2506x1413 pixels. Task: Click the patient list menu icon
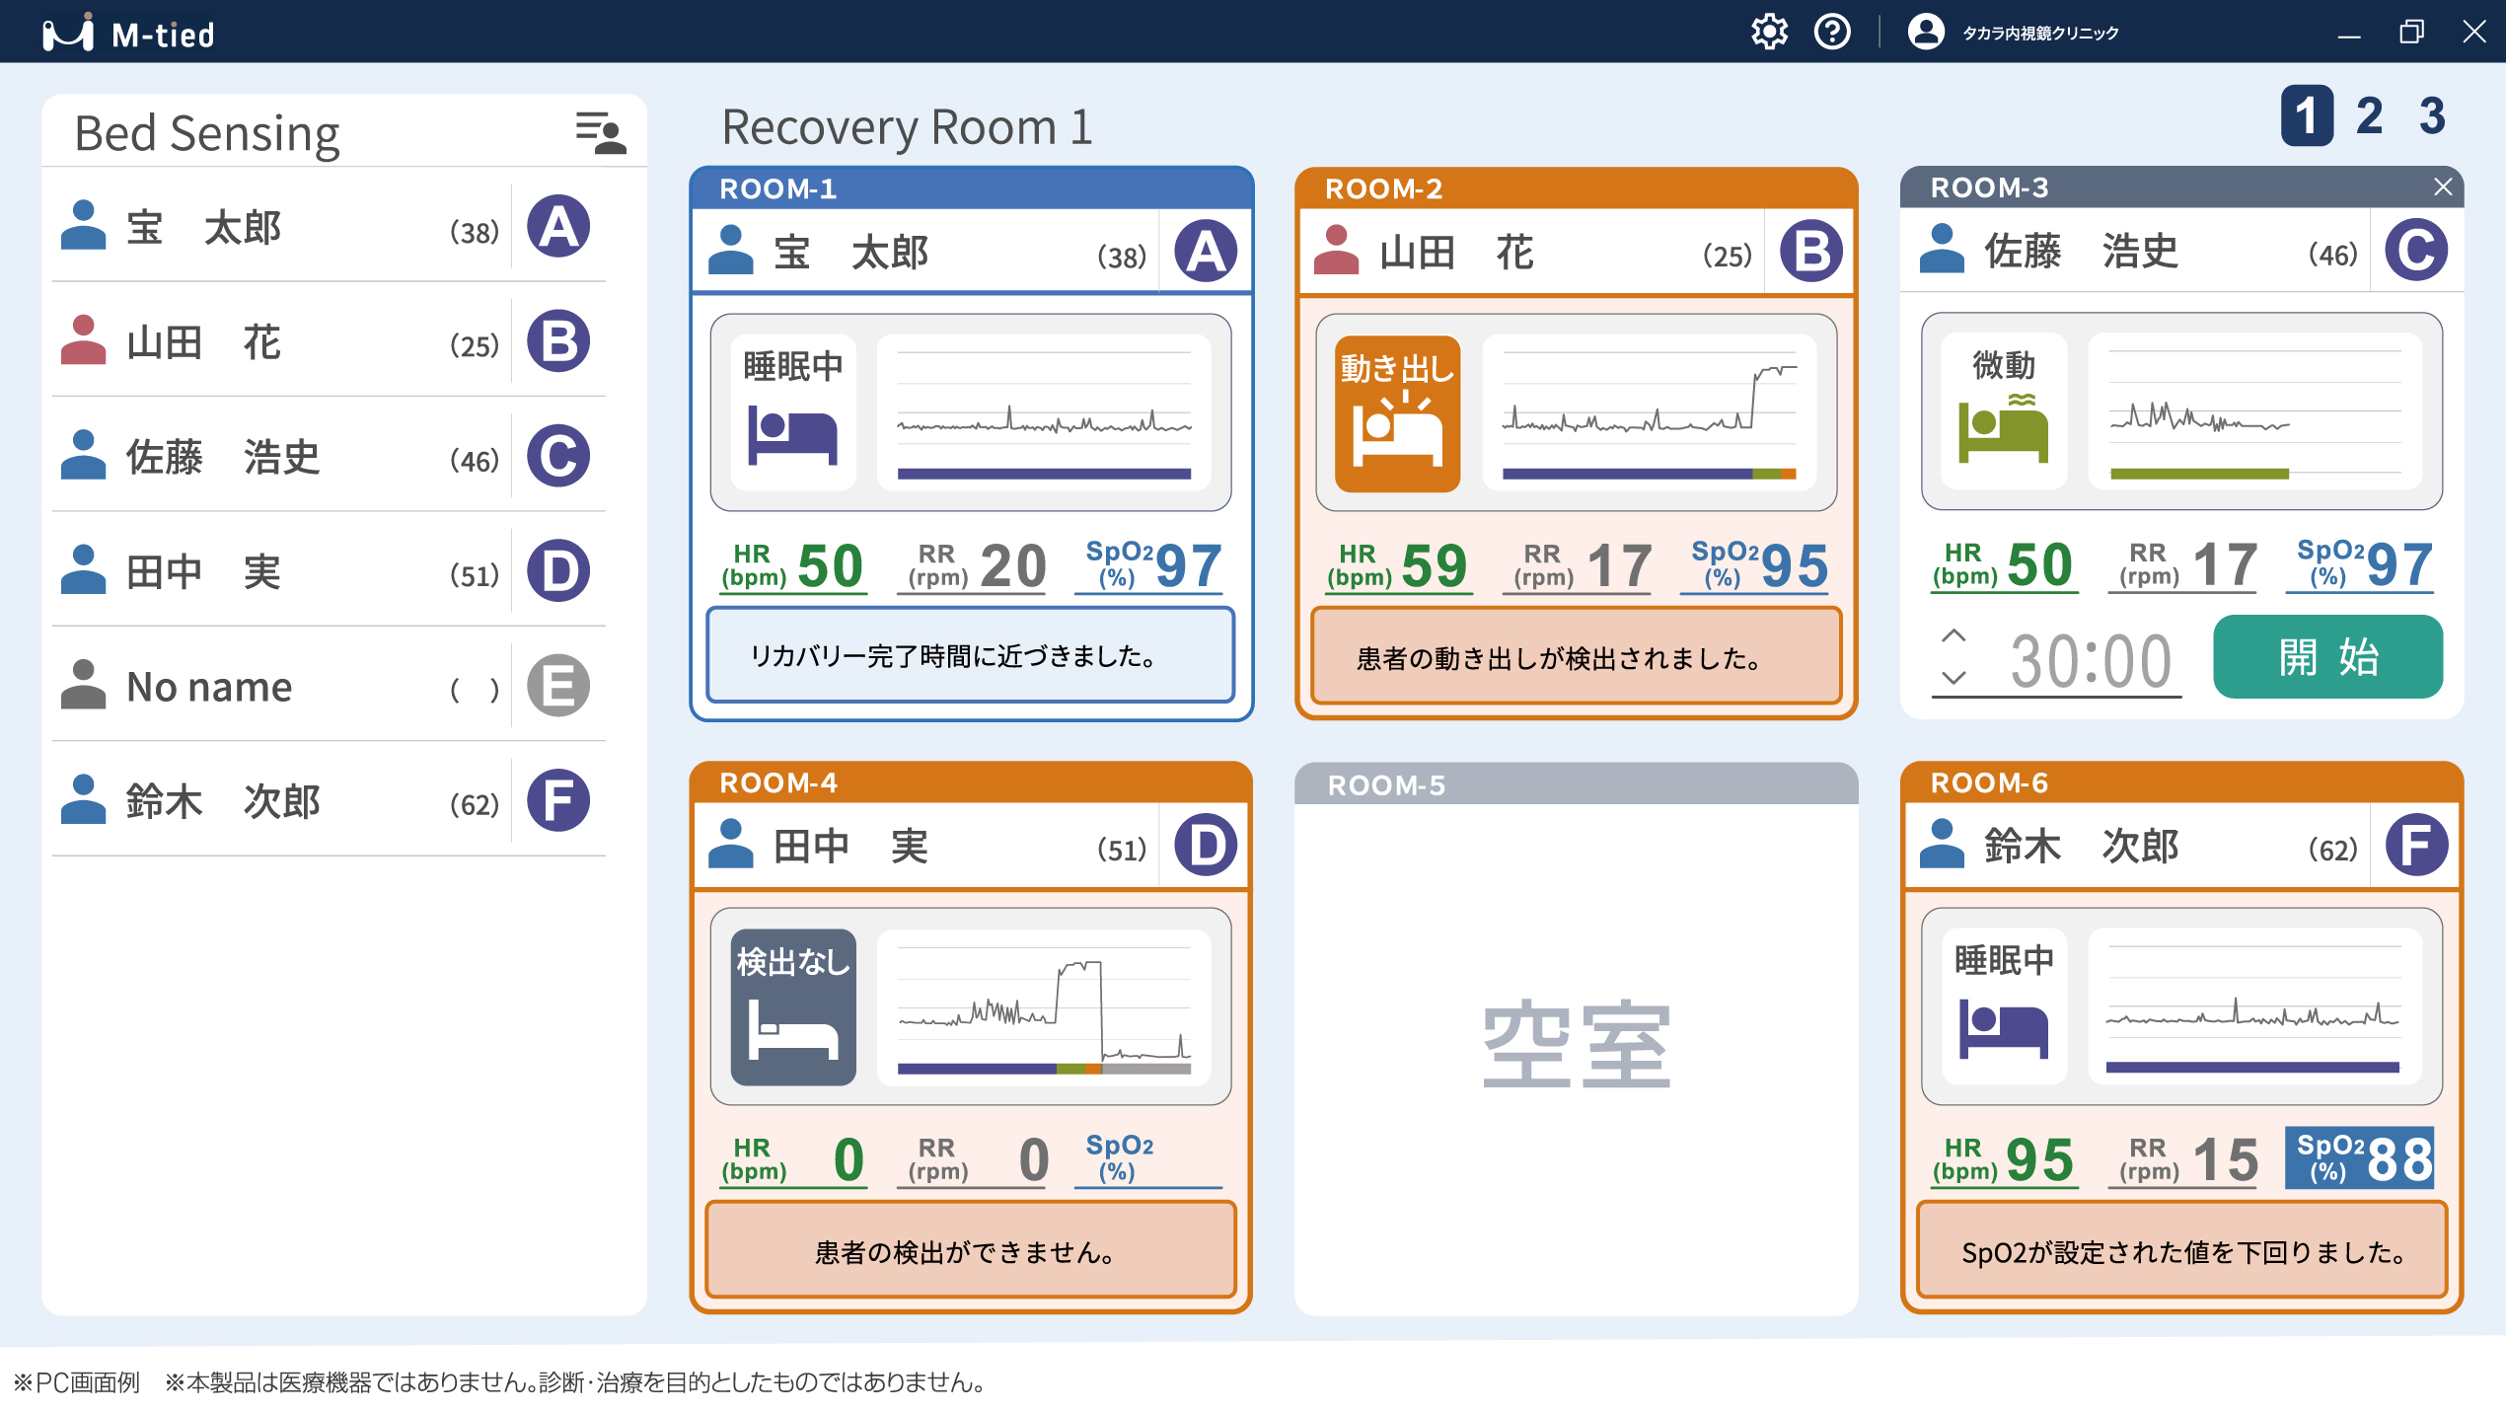[x=600, y=132]
